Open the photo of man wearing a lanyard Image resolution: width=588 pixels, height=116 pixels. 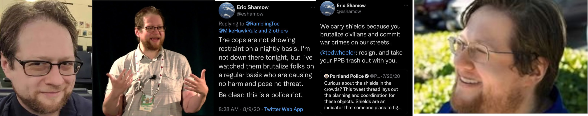tap(154, 58)
